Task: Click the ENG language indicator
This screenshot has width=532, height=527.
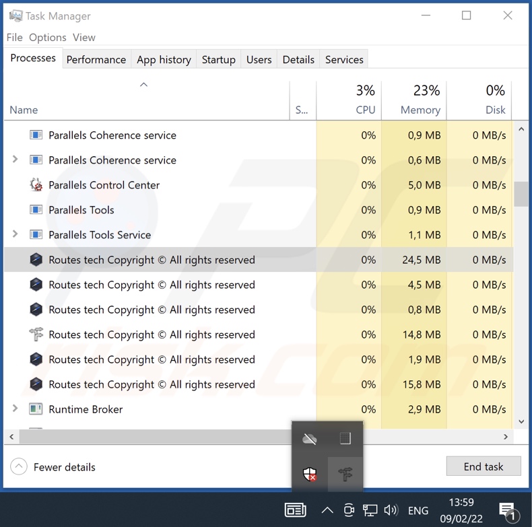Action: tap(418, 510)
